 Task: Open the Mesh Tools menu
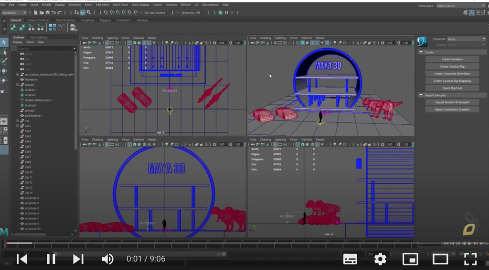120,5
